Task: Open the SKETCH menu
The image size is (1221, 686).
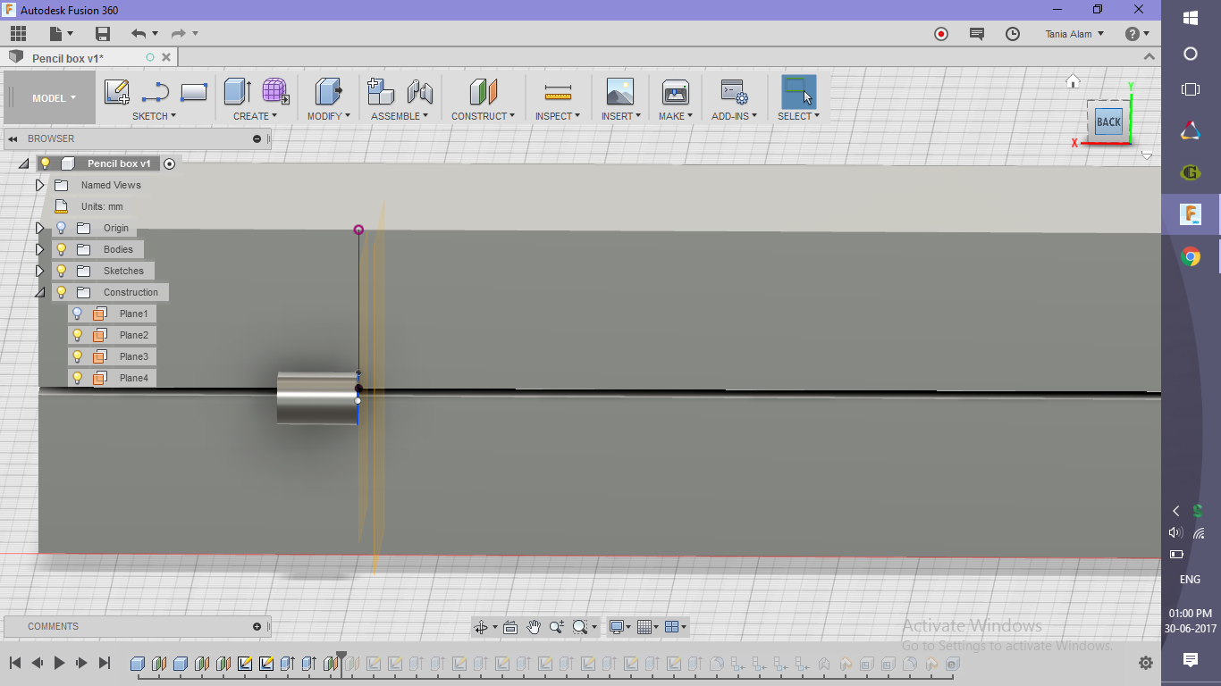Action: [x=154, y=116]
